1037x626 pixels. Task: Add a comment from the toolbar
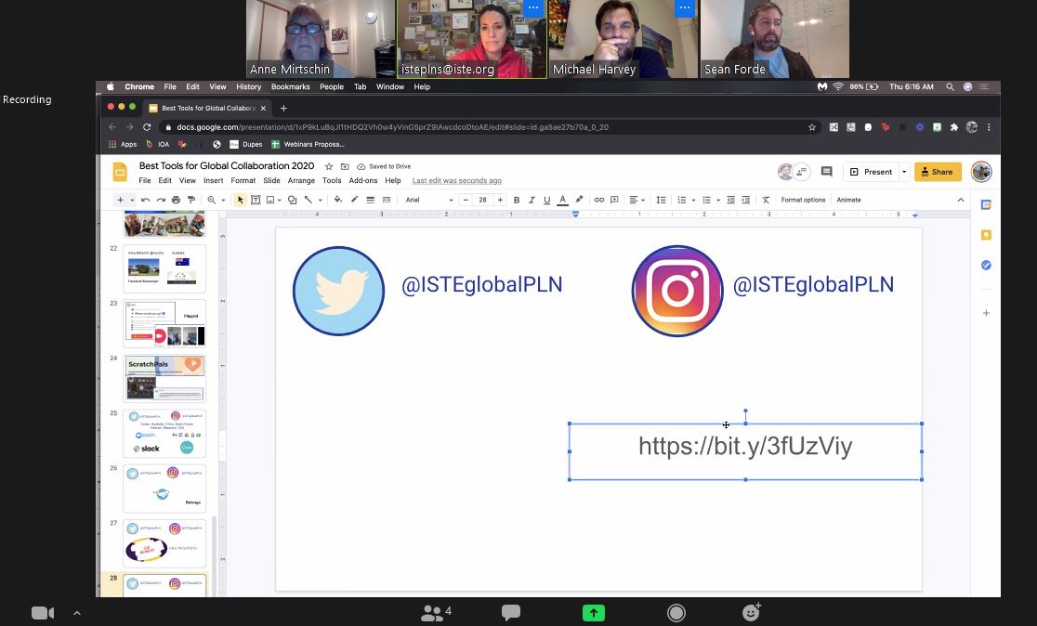[x=614, y=200]
